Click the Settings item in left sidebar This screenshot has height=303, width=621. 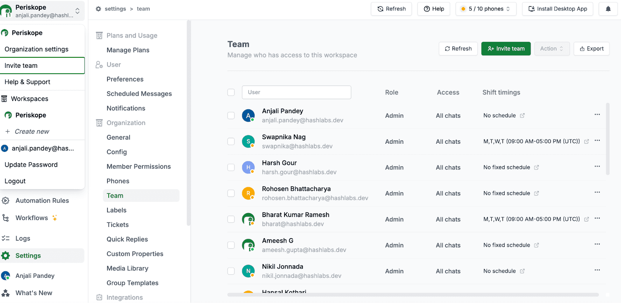click(42, 256)
